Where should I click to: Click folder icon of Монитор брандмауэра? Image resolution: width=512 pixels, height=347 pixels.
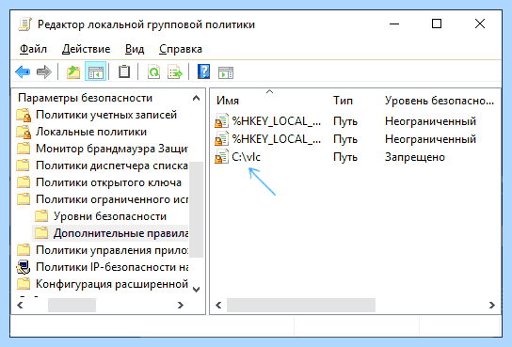(x=24, y=149)
